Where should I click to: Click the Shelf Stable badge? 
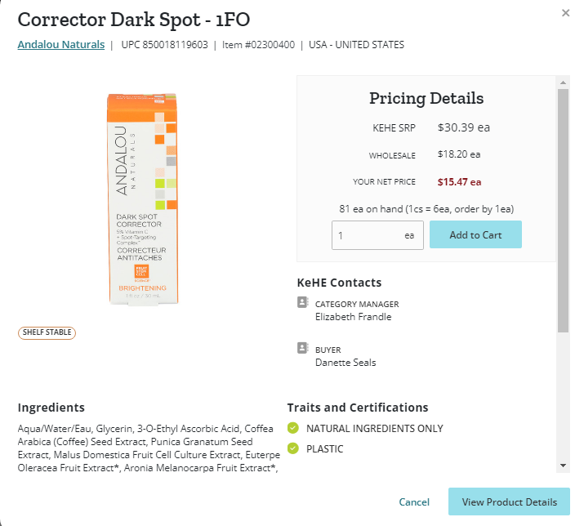point(47,332)
